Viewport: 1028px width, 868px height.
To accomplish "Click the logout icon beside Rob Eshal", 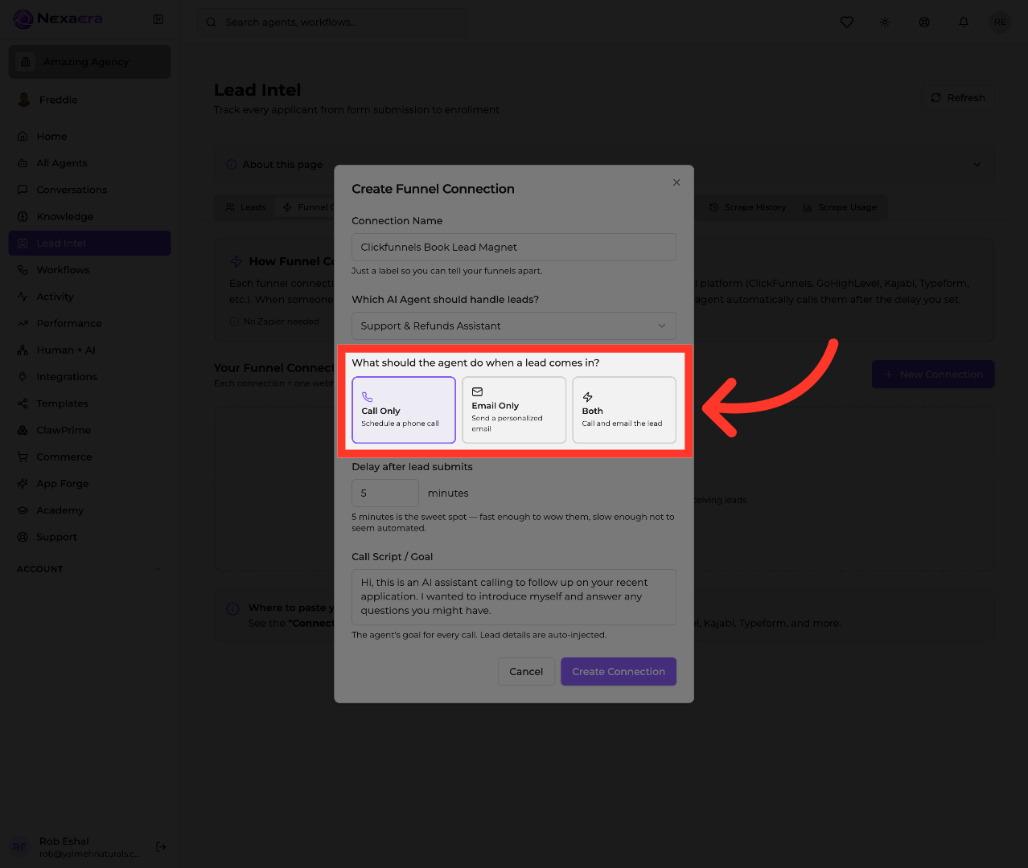I will [161, 846].
